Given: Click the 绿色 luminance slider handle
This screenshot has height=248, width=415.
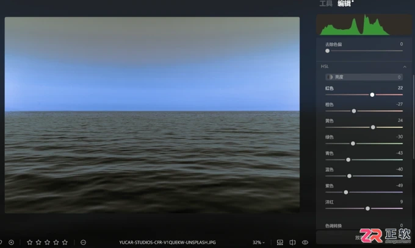Looking at the screenshot, I should (353, 144).
